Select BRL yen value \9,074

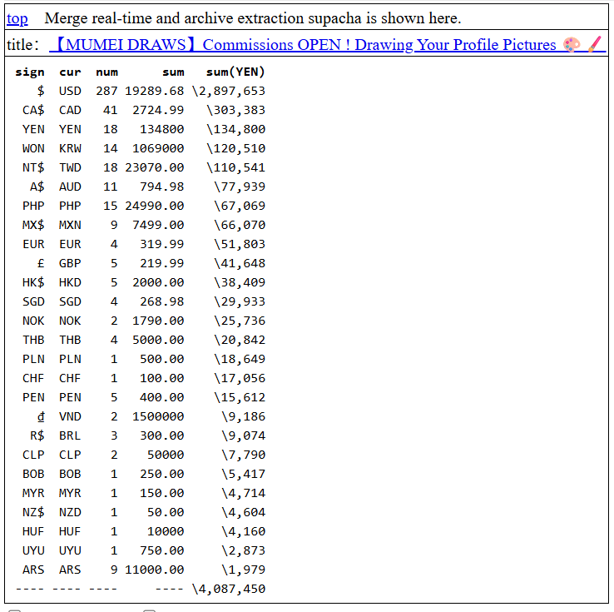tap(243, 435)
